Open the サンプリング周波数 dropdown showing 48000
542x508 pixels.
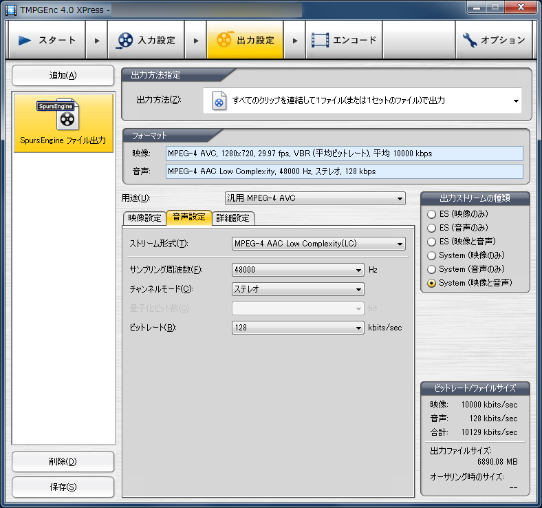(298, 270)
